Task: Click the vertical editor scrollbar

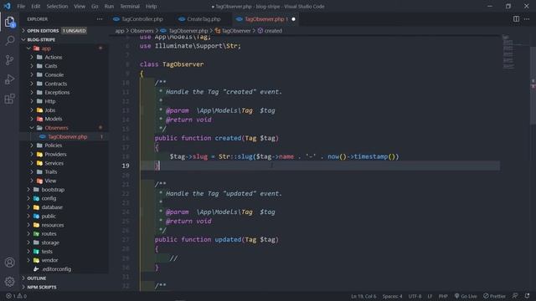Action: tap(533, 85)
